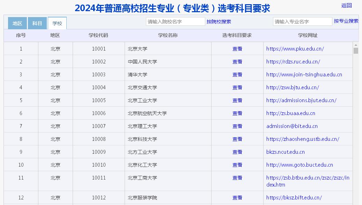
Task: Select the 北京化工大学 name cell
Action: (168, 165)
